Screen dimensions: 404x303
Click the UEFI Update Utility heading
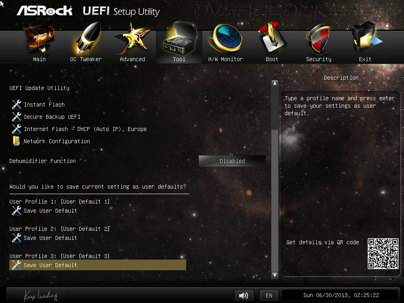(x=39, y=88)
